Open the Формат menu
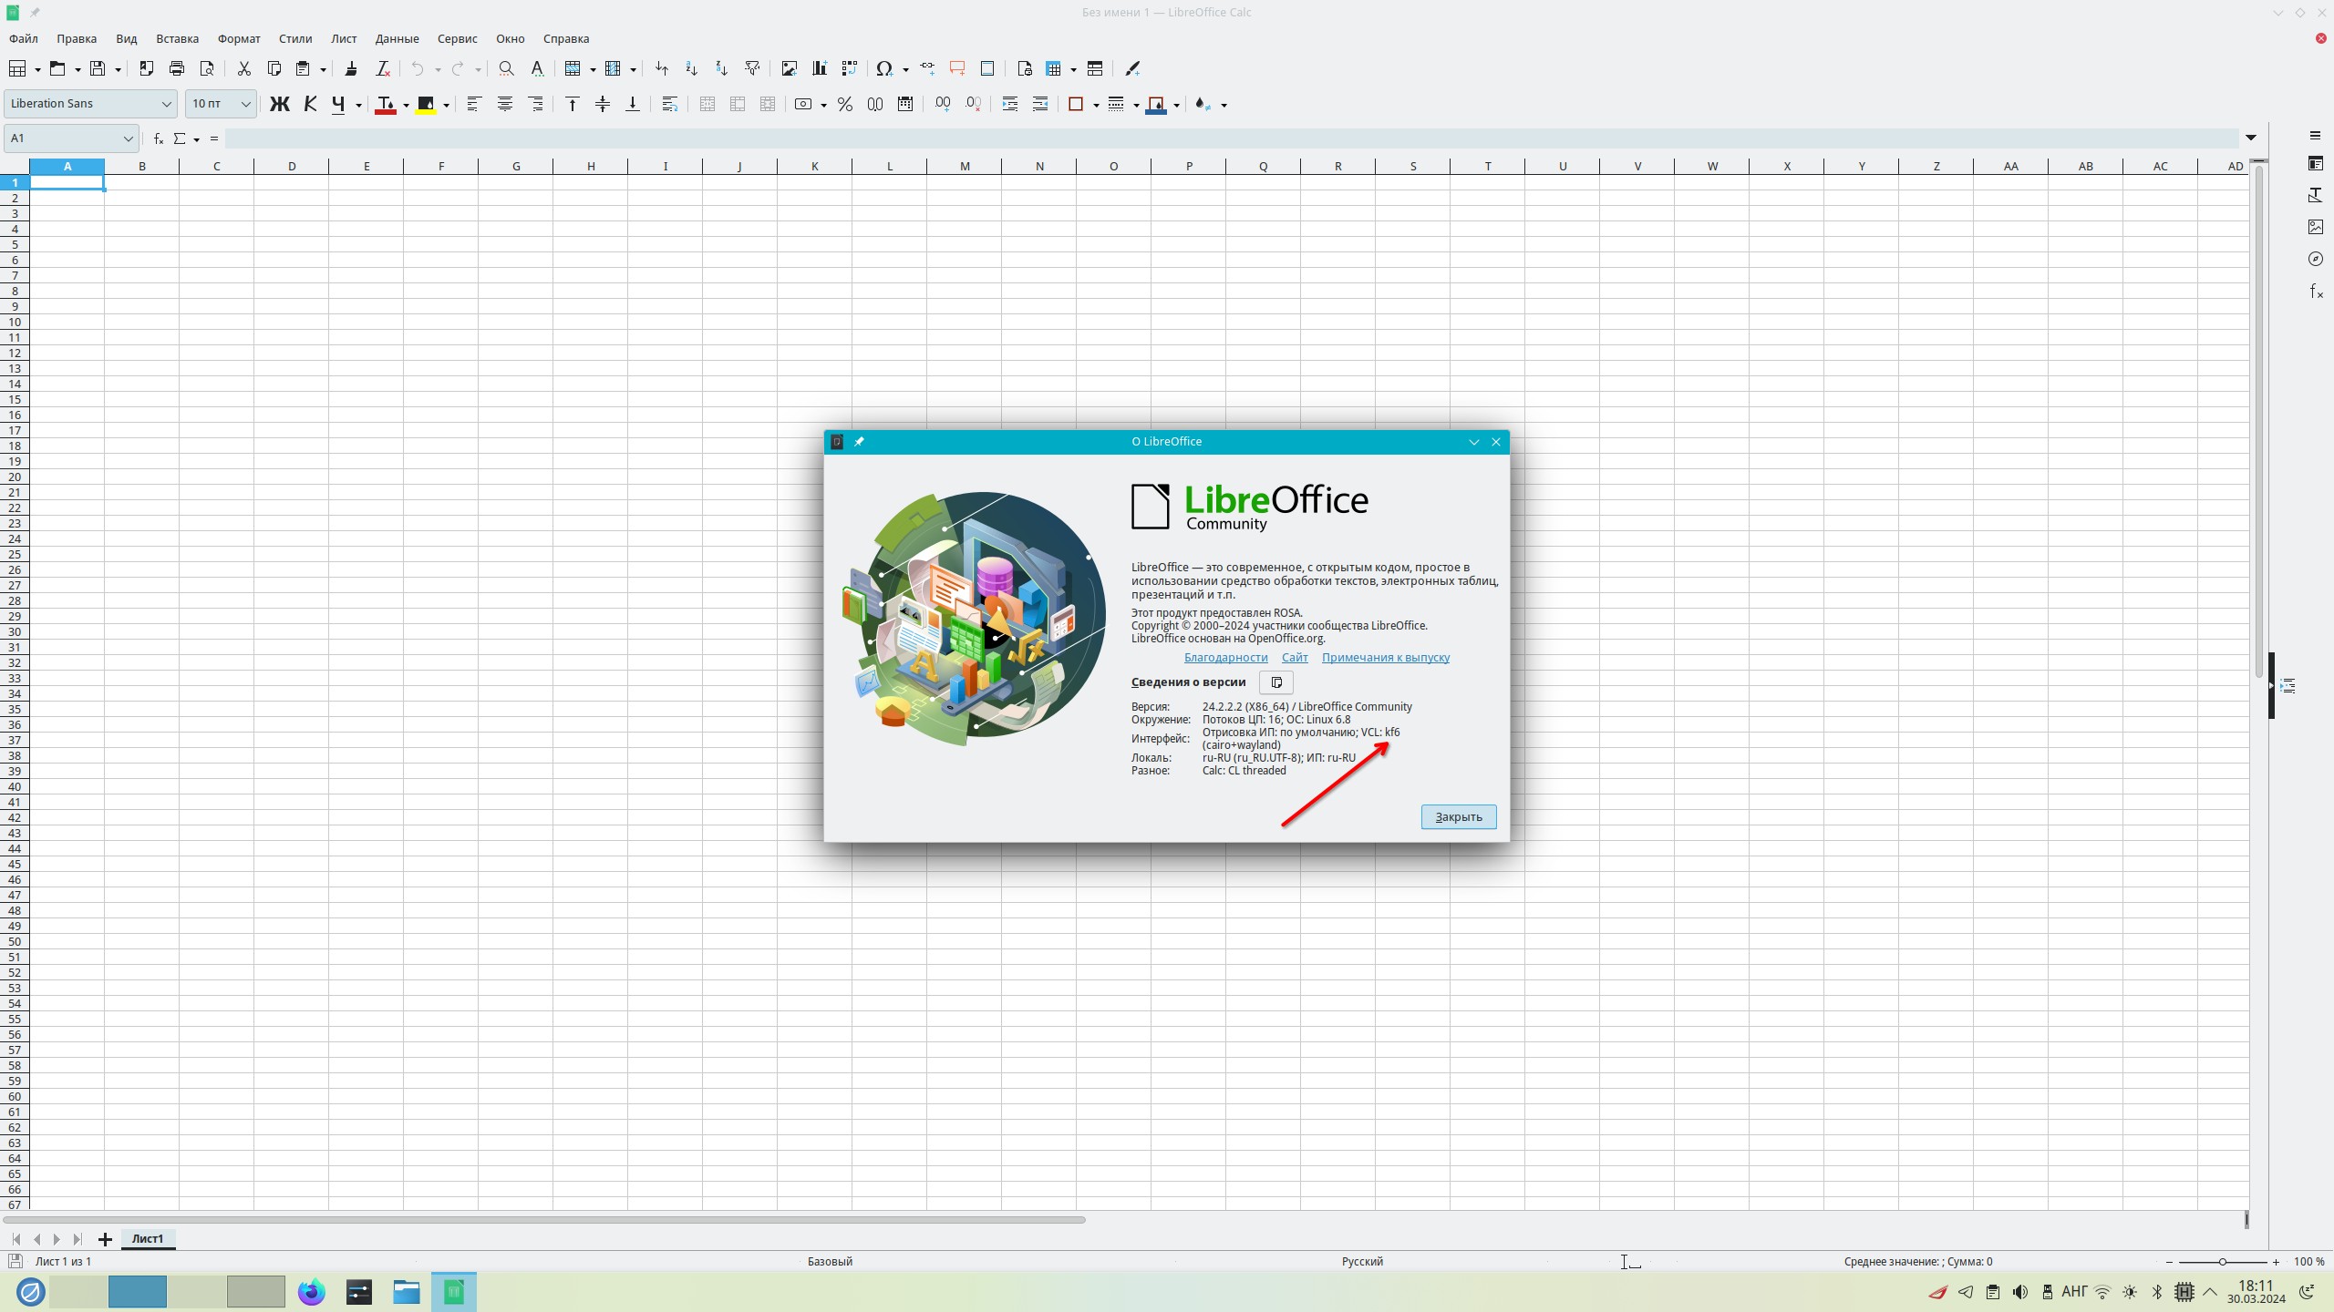 (x=239, y=38)
